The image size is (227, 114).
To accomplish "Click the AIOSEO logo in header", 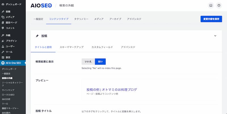I will [41, 6].
